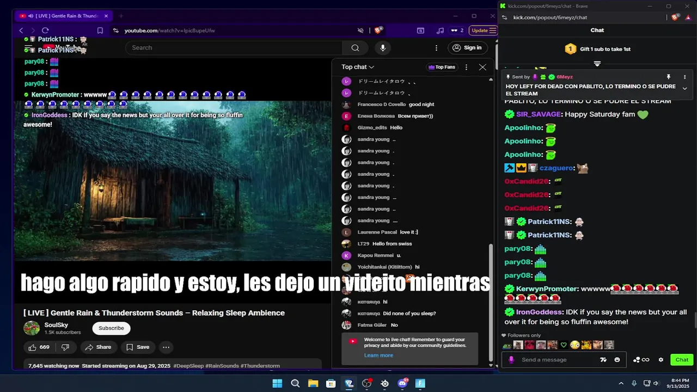Open the Windows Start menu

[x=277, y=383]
